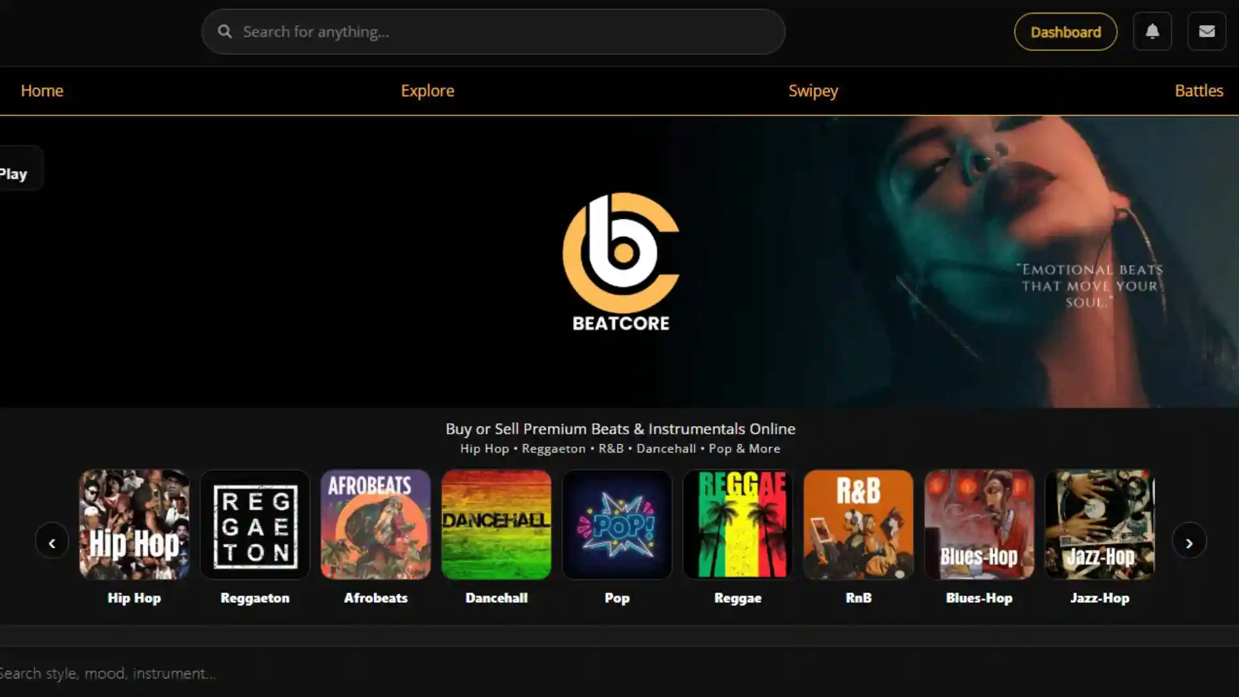
Task: Click the 'Hip Hop' label text
Action: pos(134,598)
